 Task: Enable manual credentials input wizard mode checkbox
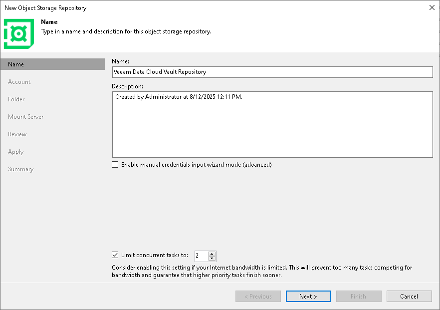(x=115, y=165)
